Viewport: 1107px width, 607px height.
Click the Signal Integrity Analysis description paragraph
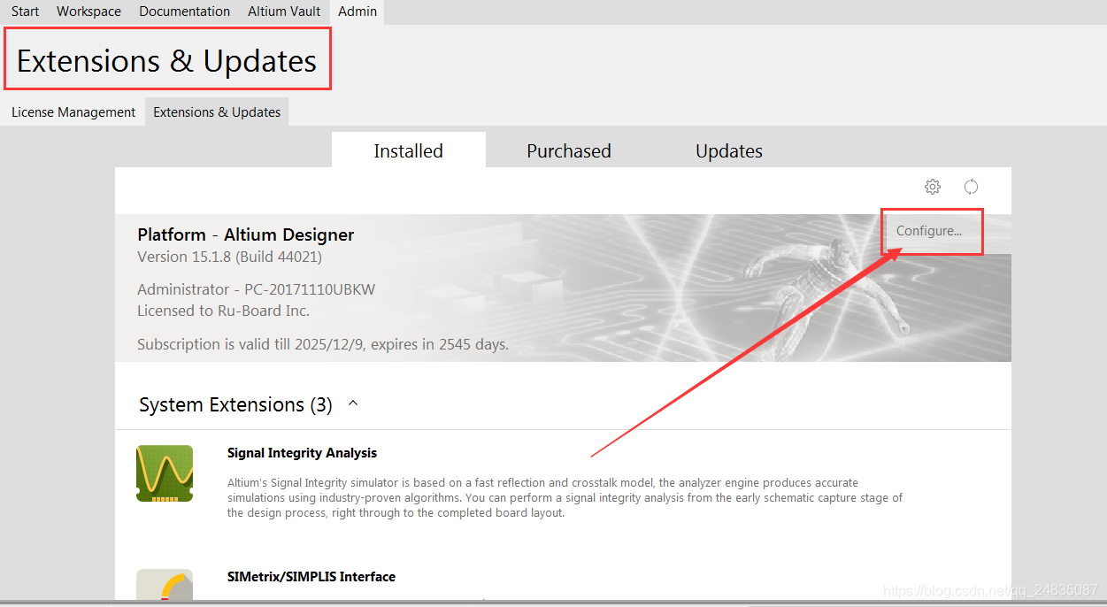565,498
